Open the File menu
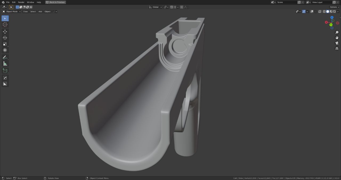Screen dimensions: 341x180 tap(8, 2)
